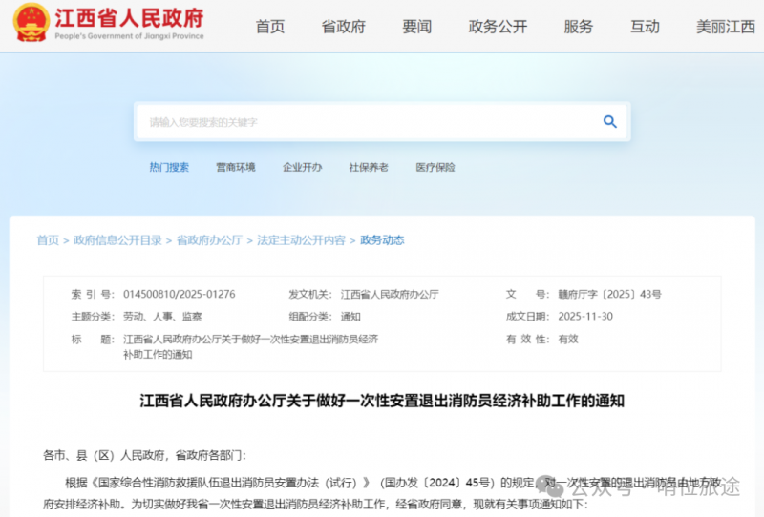764x517 pixels.
Task: Click the 标题 field value in info table
Action: tap(250, 346)
